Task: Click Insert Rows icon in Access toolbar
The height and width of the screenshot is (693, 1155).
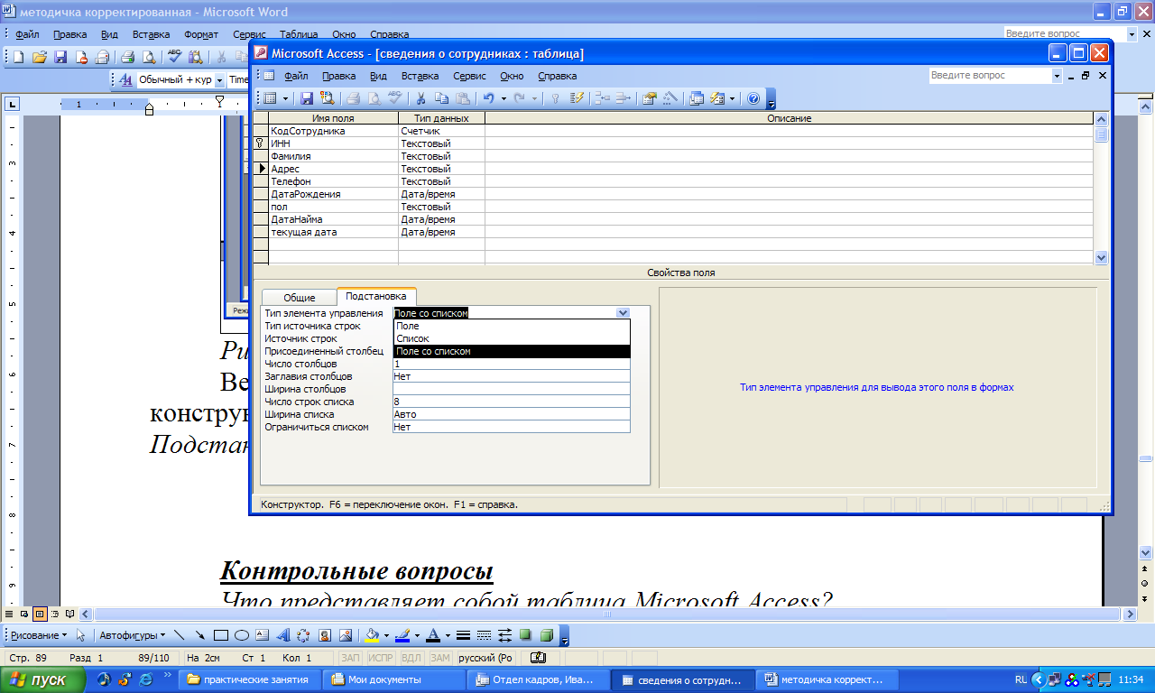Action: pyautogui.click(x=602, y=98)
